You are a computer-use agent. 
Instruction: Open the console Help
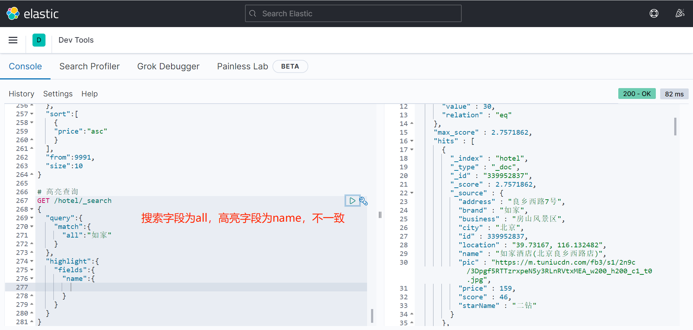point(90,94)
